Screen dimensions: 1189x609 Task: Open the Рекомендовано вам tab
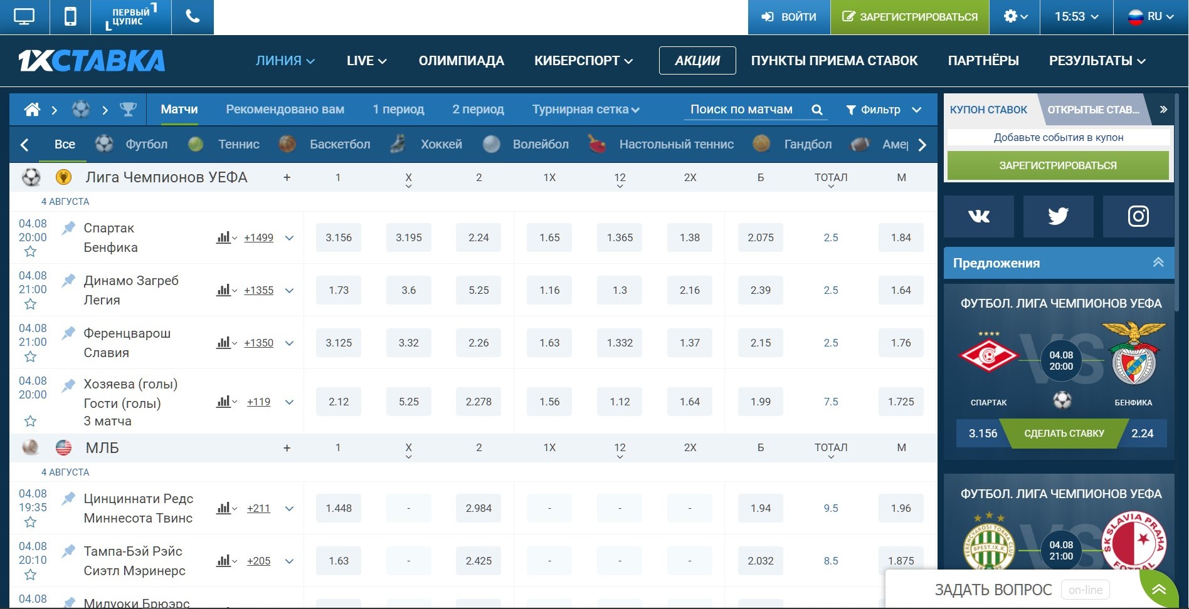(285, 110)
